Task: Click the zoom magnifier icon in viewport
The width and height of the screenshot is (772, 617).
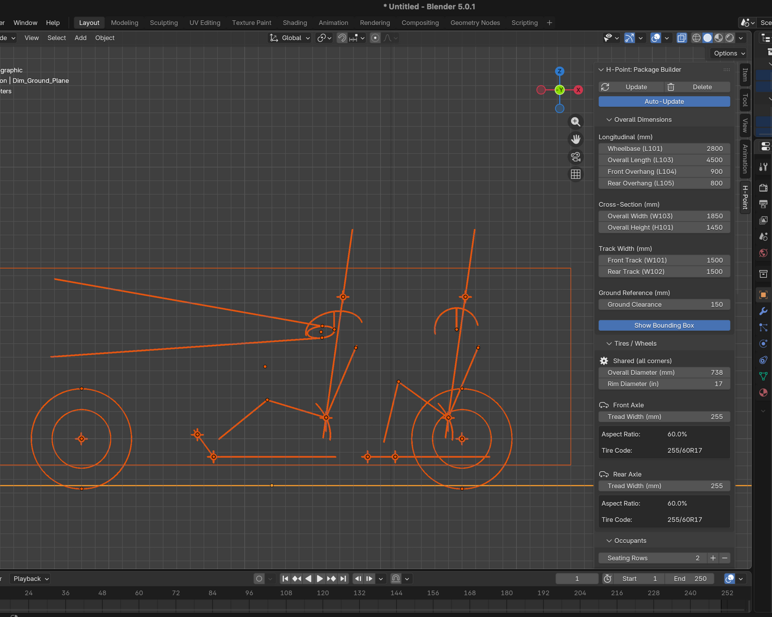Action: pyautogui.click(x=576, y=122)
